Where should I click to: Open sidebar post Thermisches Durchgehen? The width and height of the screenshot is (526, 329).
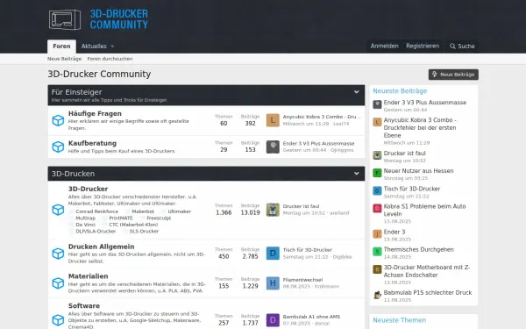(419, 249)
